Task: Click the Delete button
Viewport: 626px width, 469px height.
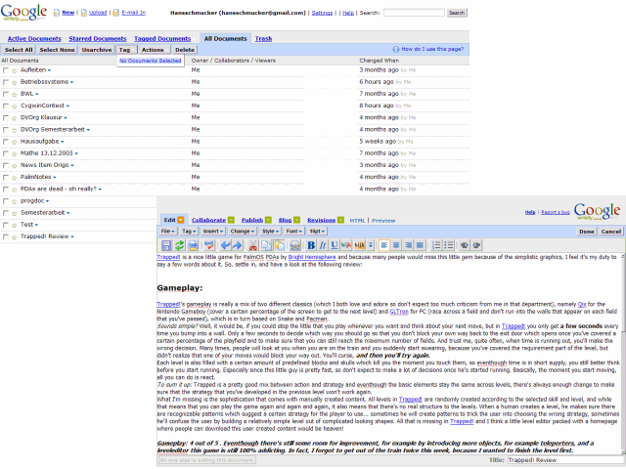Action: [x=185, y=50]
